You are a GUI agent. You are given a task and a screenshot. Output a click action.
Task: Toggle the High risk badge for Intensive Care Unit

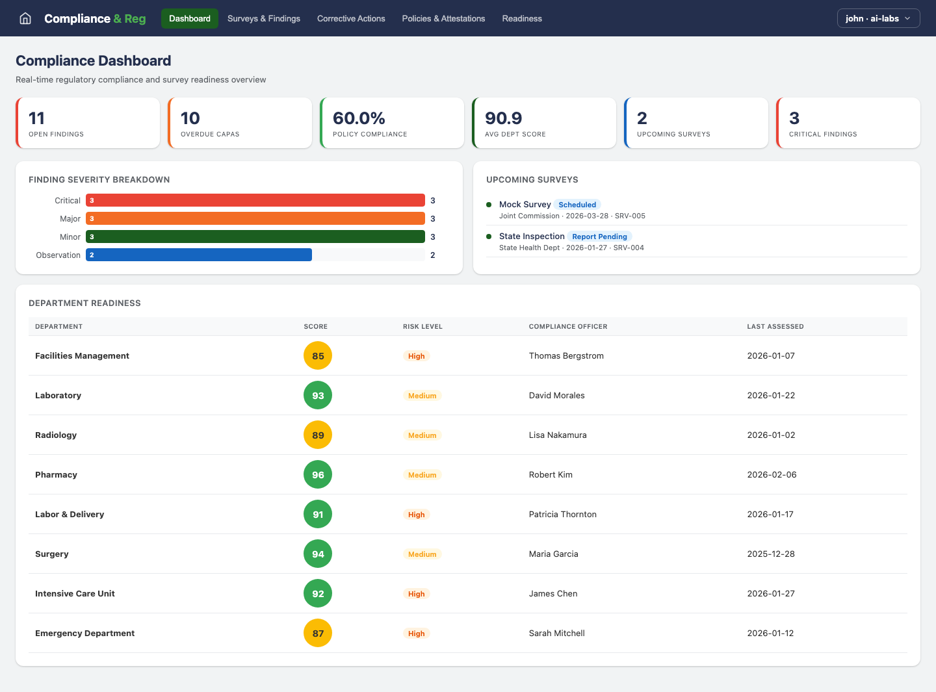pyautogui.click(x=416, y=593)
